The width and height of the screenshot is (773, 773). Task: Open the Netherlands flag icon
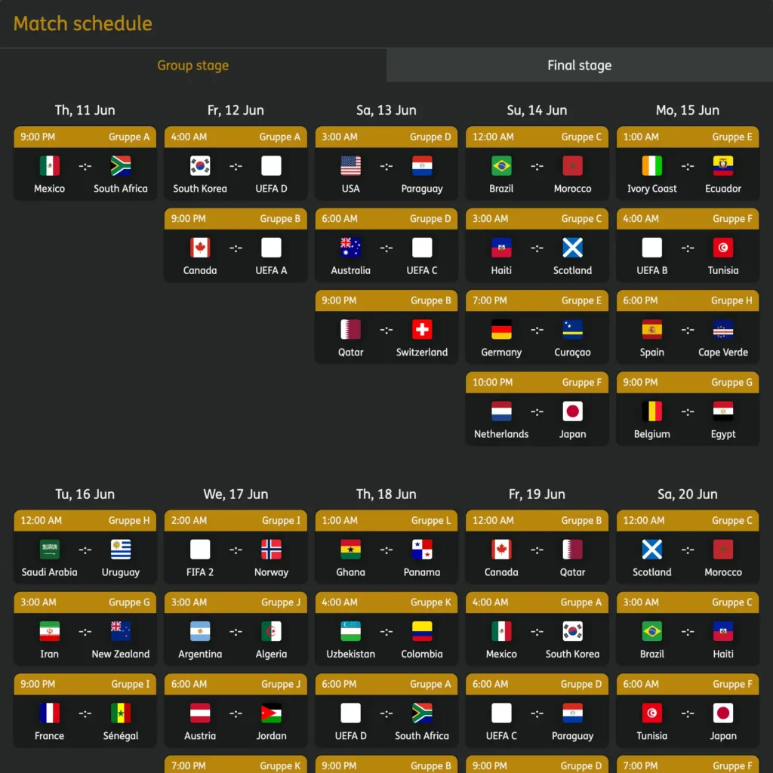point(501,411)
